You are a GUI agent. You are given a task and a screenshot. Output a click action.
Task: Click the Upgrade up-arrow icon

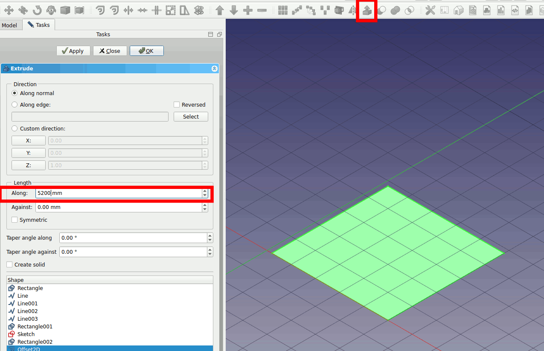pos(220,10)
